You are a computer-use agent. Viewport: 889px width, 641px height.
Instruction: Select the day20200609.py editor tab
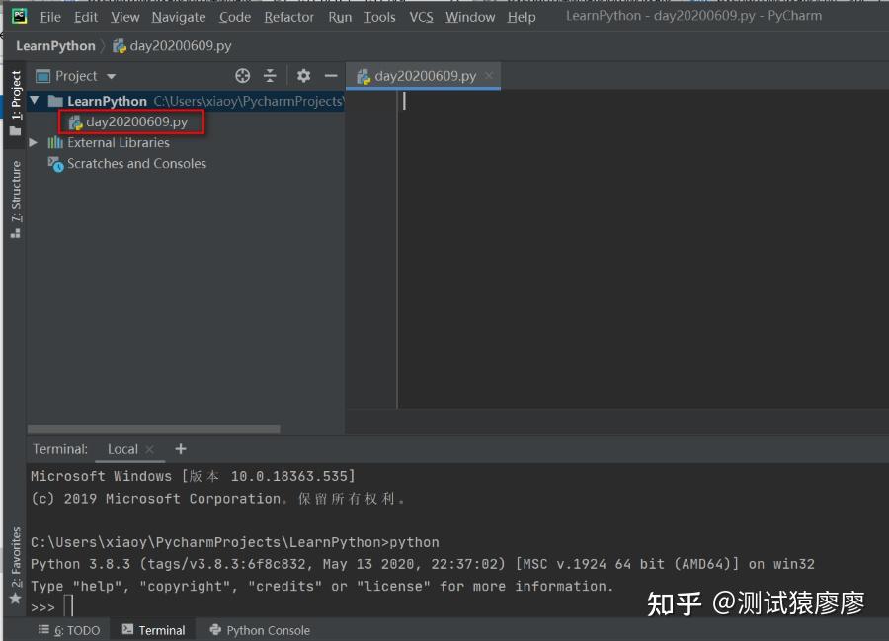[x=423, y=75]
